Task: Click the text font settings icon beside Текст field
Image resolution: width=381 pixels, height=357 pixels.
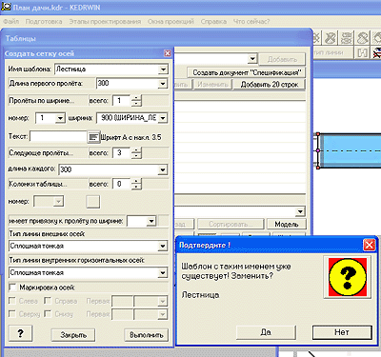Action: (93, 137)
